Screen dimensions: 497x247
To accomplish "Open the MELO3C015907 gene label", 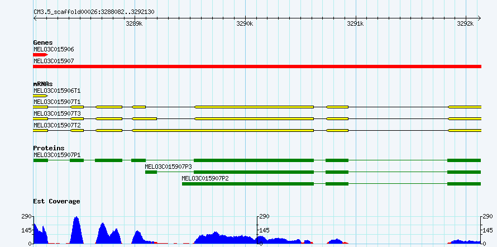I will 54,61.
